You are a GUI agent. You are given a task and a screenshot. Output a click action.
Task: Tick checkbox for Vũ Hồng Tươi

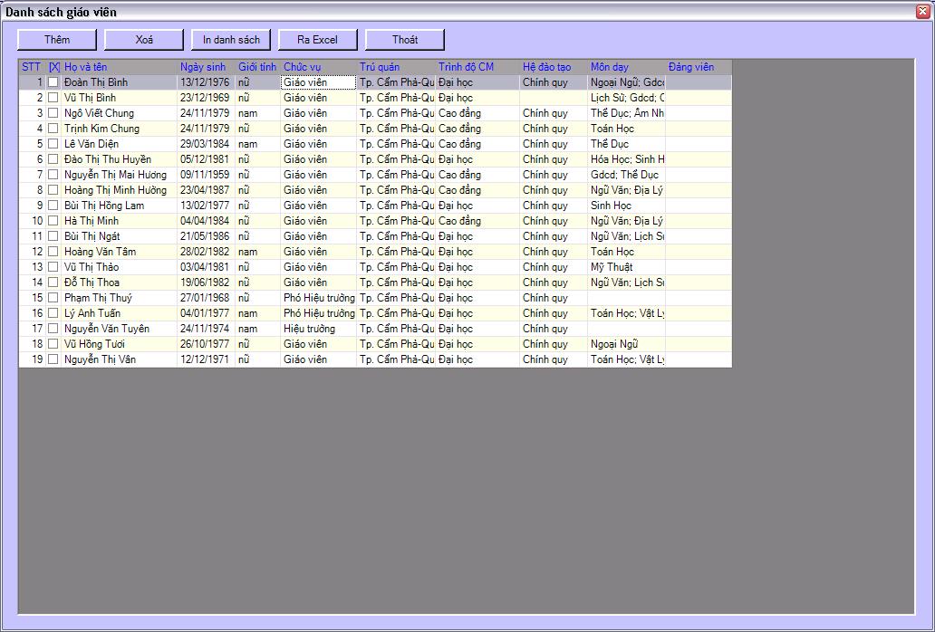53,344
